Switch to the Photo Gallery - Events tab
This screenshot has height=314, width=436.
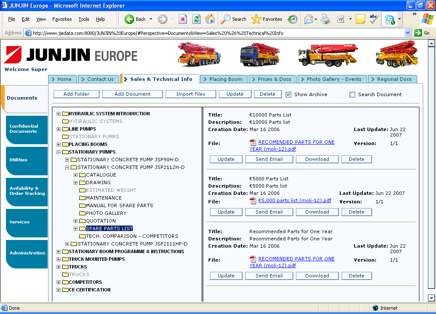tap(330, 79)
